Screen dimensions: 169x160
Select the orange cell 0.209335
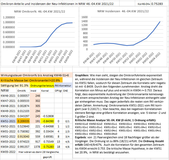click(23, 121)
